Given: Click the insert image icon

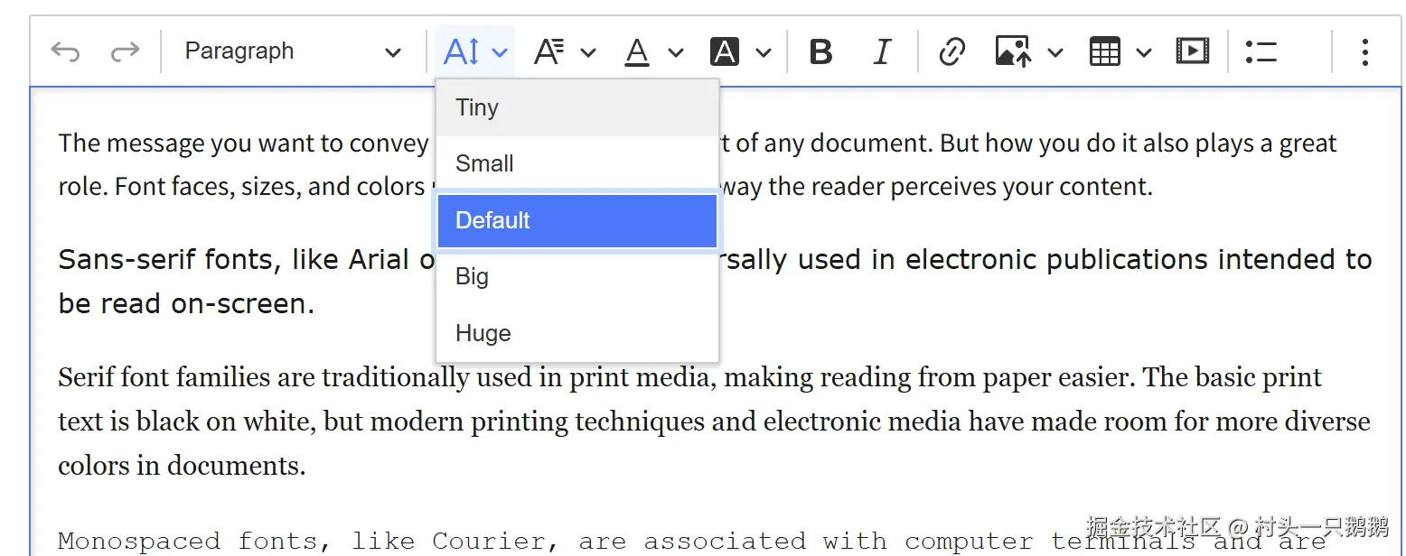Looking at the screenshot, I should [x=1013, y=51].
